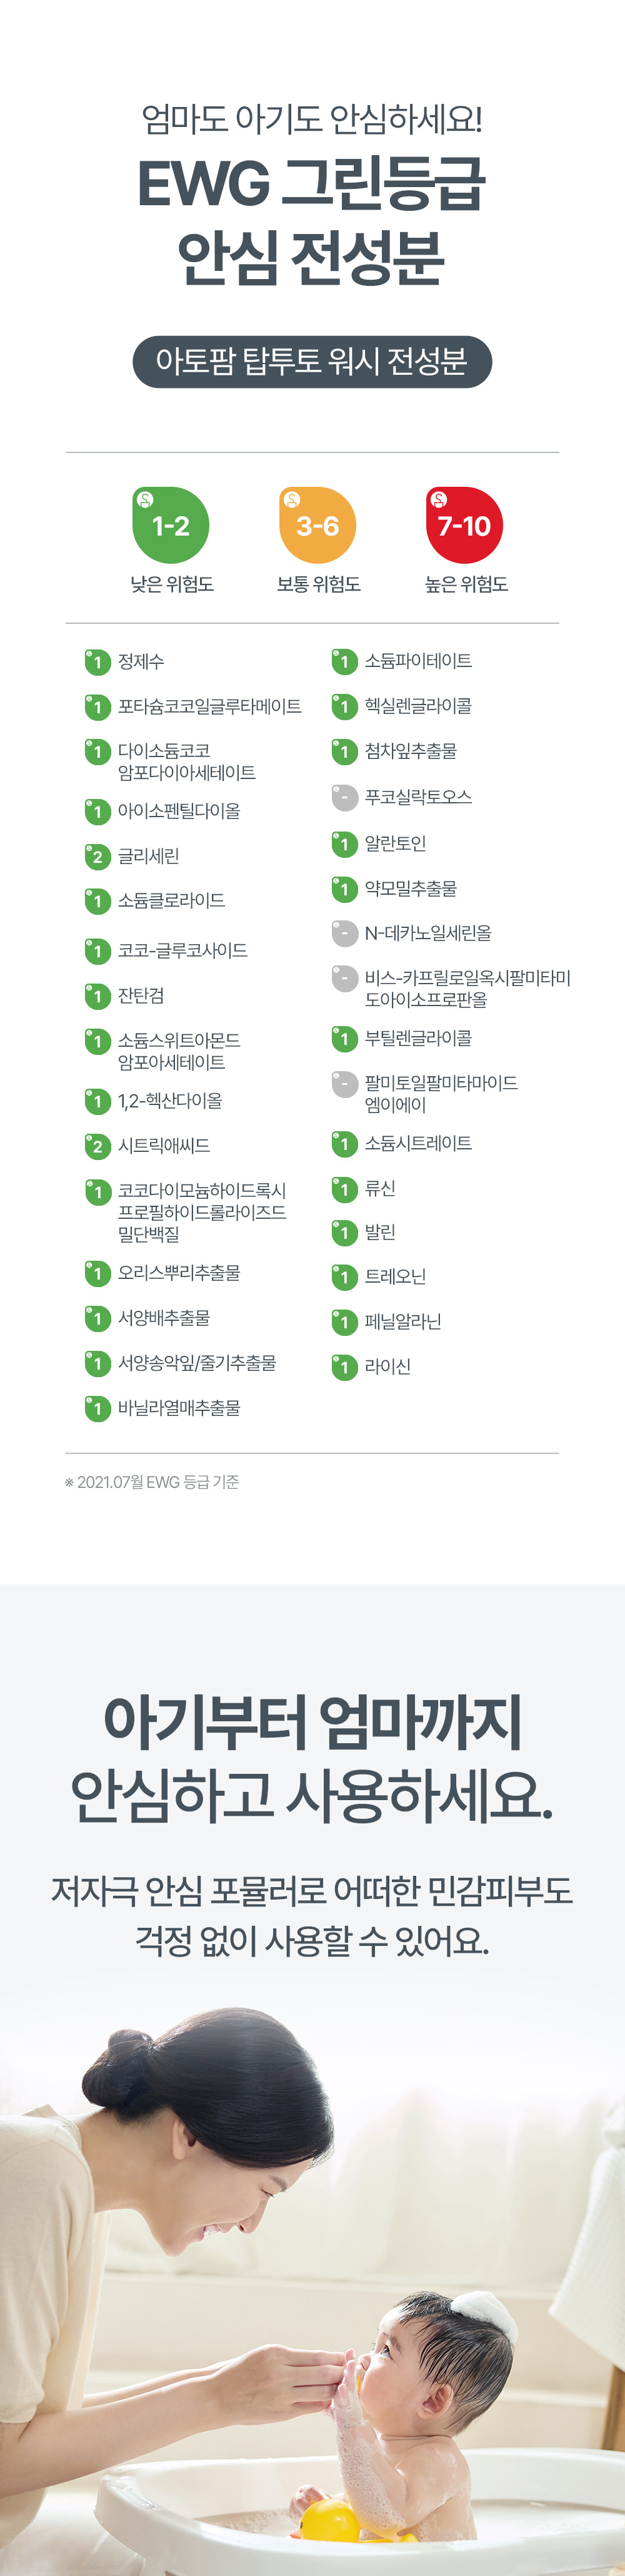Click the grade 2 icon beside 글리세린
This screenshot has width=625, height=2576.
coord(98,857)
